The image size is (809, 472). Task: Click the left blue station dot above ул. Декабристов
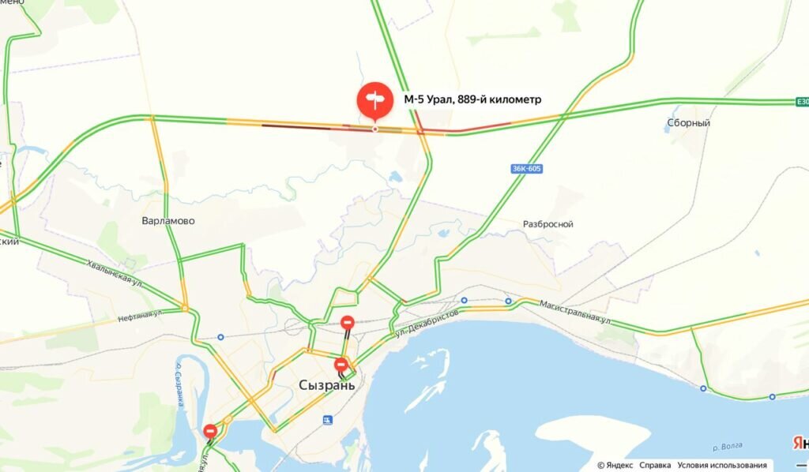coord(465,301)
